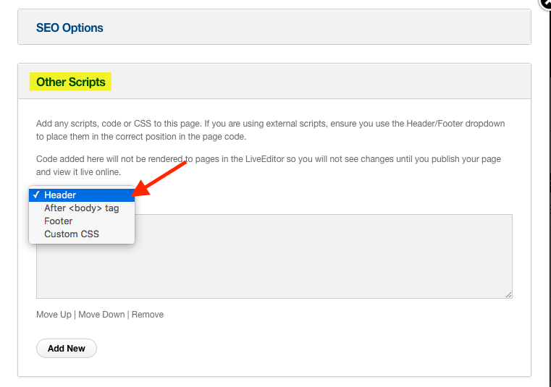Collapse the Other Scripts section heading
This screenshot has height=387, width=551.
click(x=71, y=82)
